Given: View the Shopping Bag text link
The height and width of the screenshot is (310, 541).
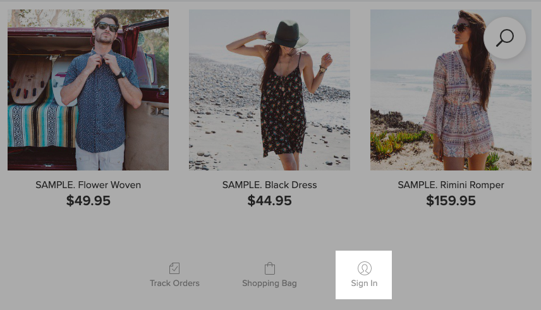Looking at the screenshot, I should [269, 283].
